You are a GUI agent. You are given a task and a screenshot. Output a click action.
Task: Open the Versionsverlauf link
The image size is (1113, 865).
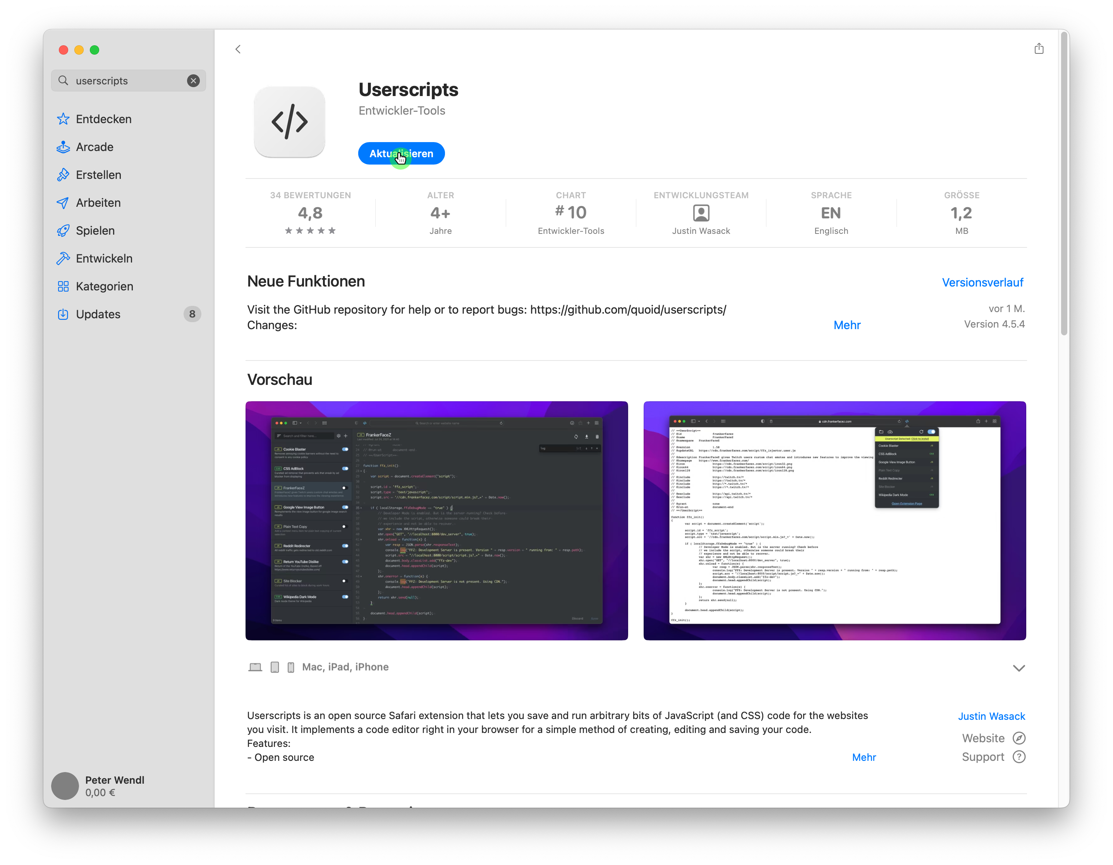[x=982, y=282]
